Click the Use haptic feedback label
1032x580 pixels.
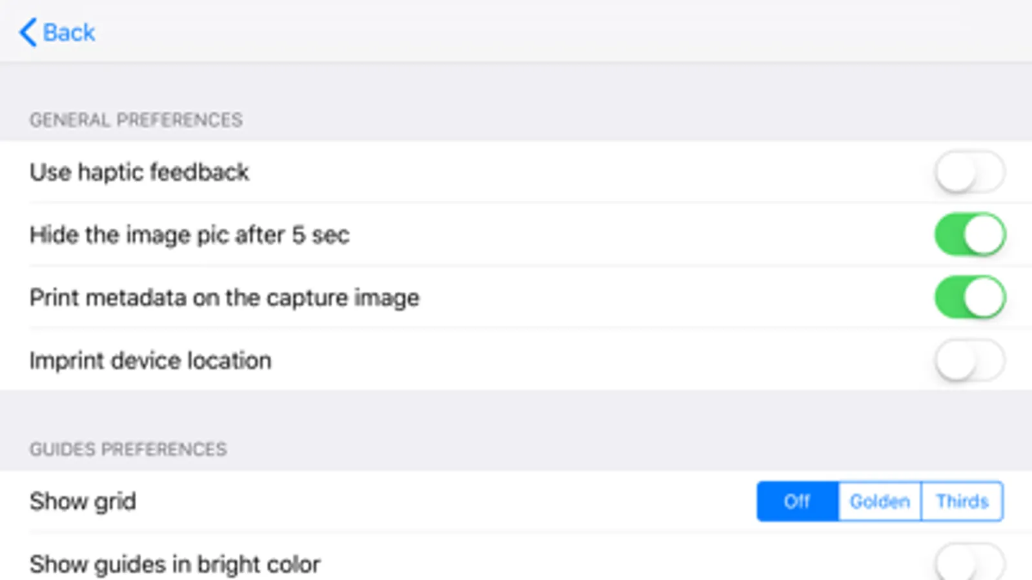(139, 172)
